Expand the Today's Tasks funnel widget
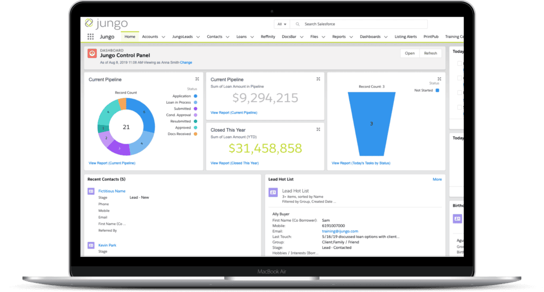Image resolution: width=544 pixels, height=292 pixels. coord(439,79)
